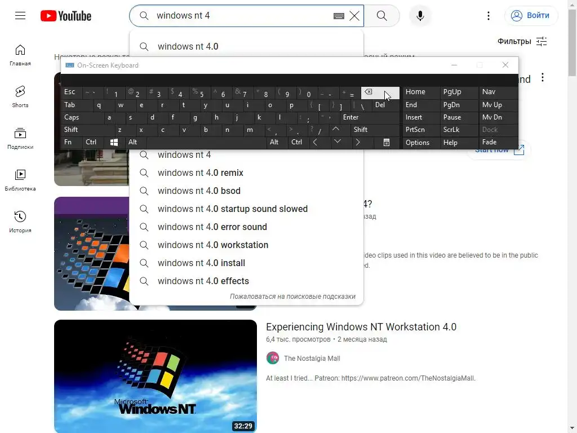The height and width of the screenshot is (433, 577).
Task: Open three-dot menu of first video result
Action: tap(543, 78)
